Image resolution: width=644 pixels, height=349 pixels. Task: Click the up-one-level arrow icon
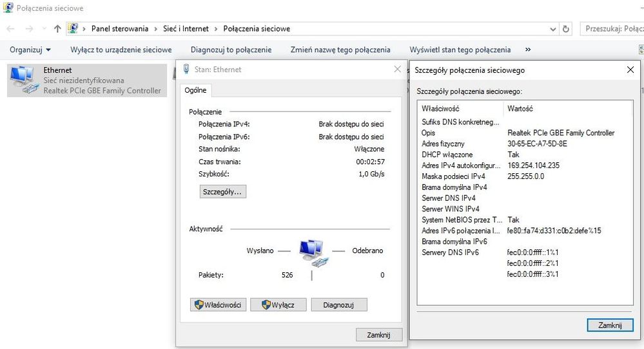click(x=57, y=29)
